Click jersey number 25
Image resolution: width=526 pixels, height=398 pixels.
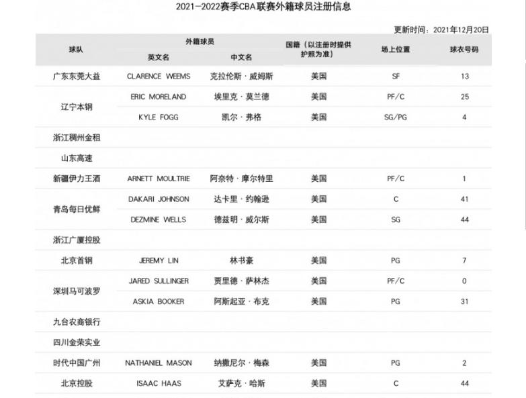pyautogui.click(x=465, y=97)
